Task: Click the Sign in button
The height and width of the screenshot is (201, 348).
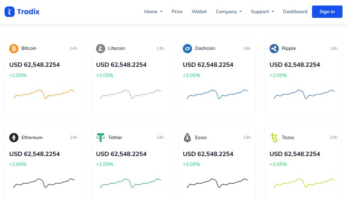Action: tap(327, 12)
